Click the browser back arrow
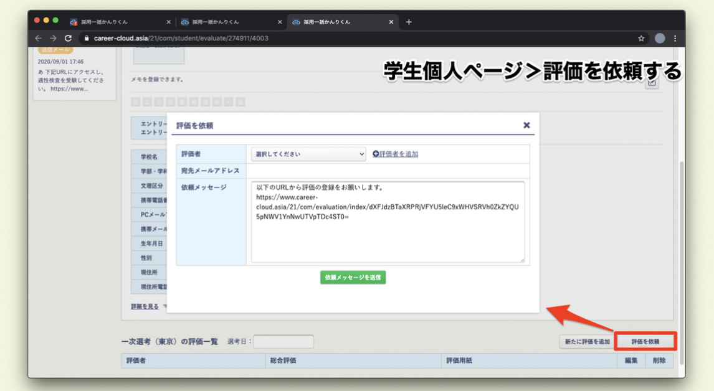Viewport: 714px width, 391px height. tap(39, 38)
